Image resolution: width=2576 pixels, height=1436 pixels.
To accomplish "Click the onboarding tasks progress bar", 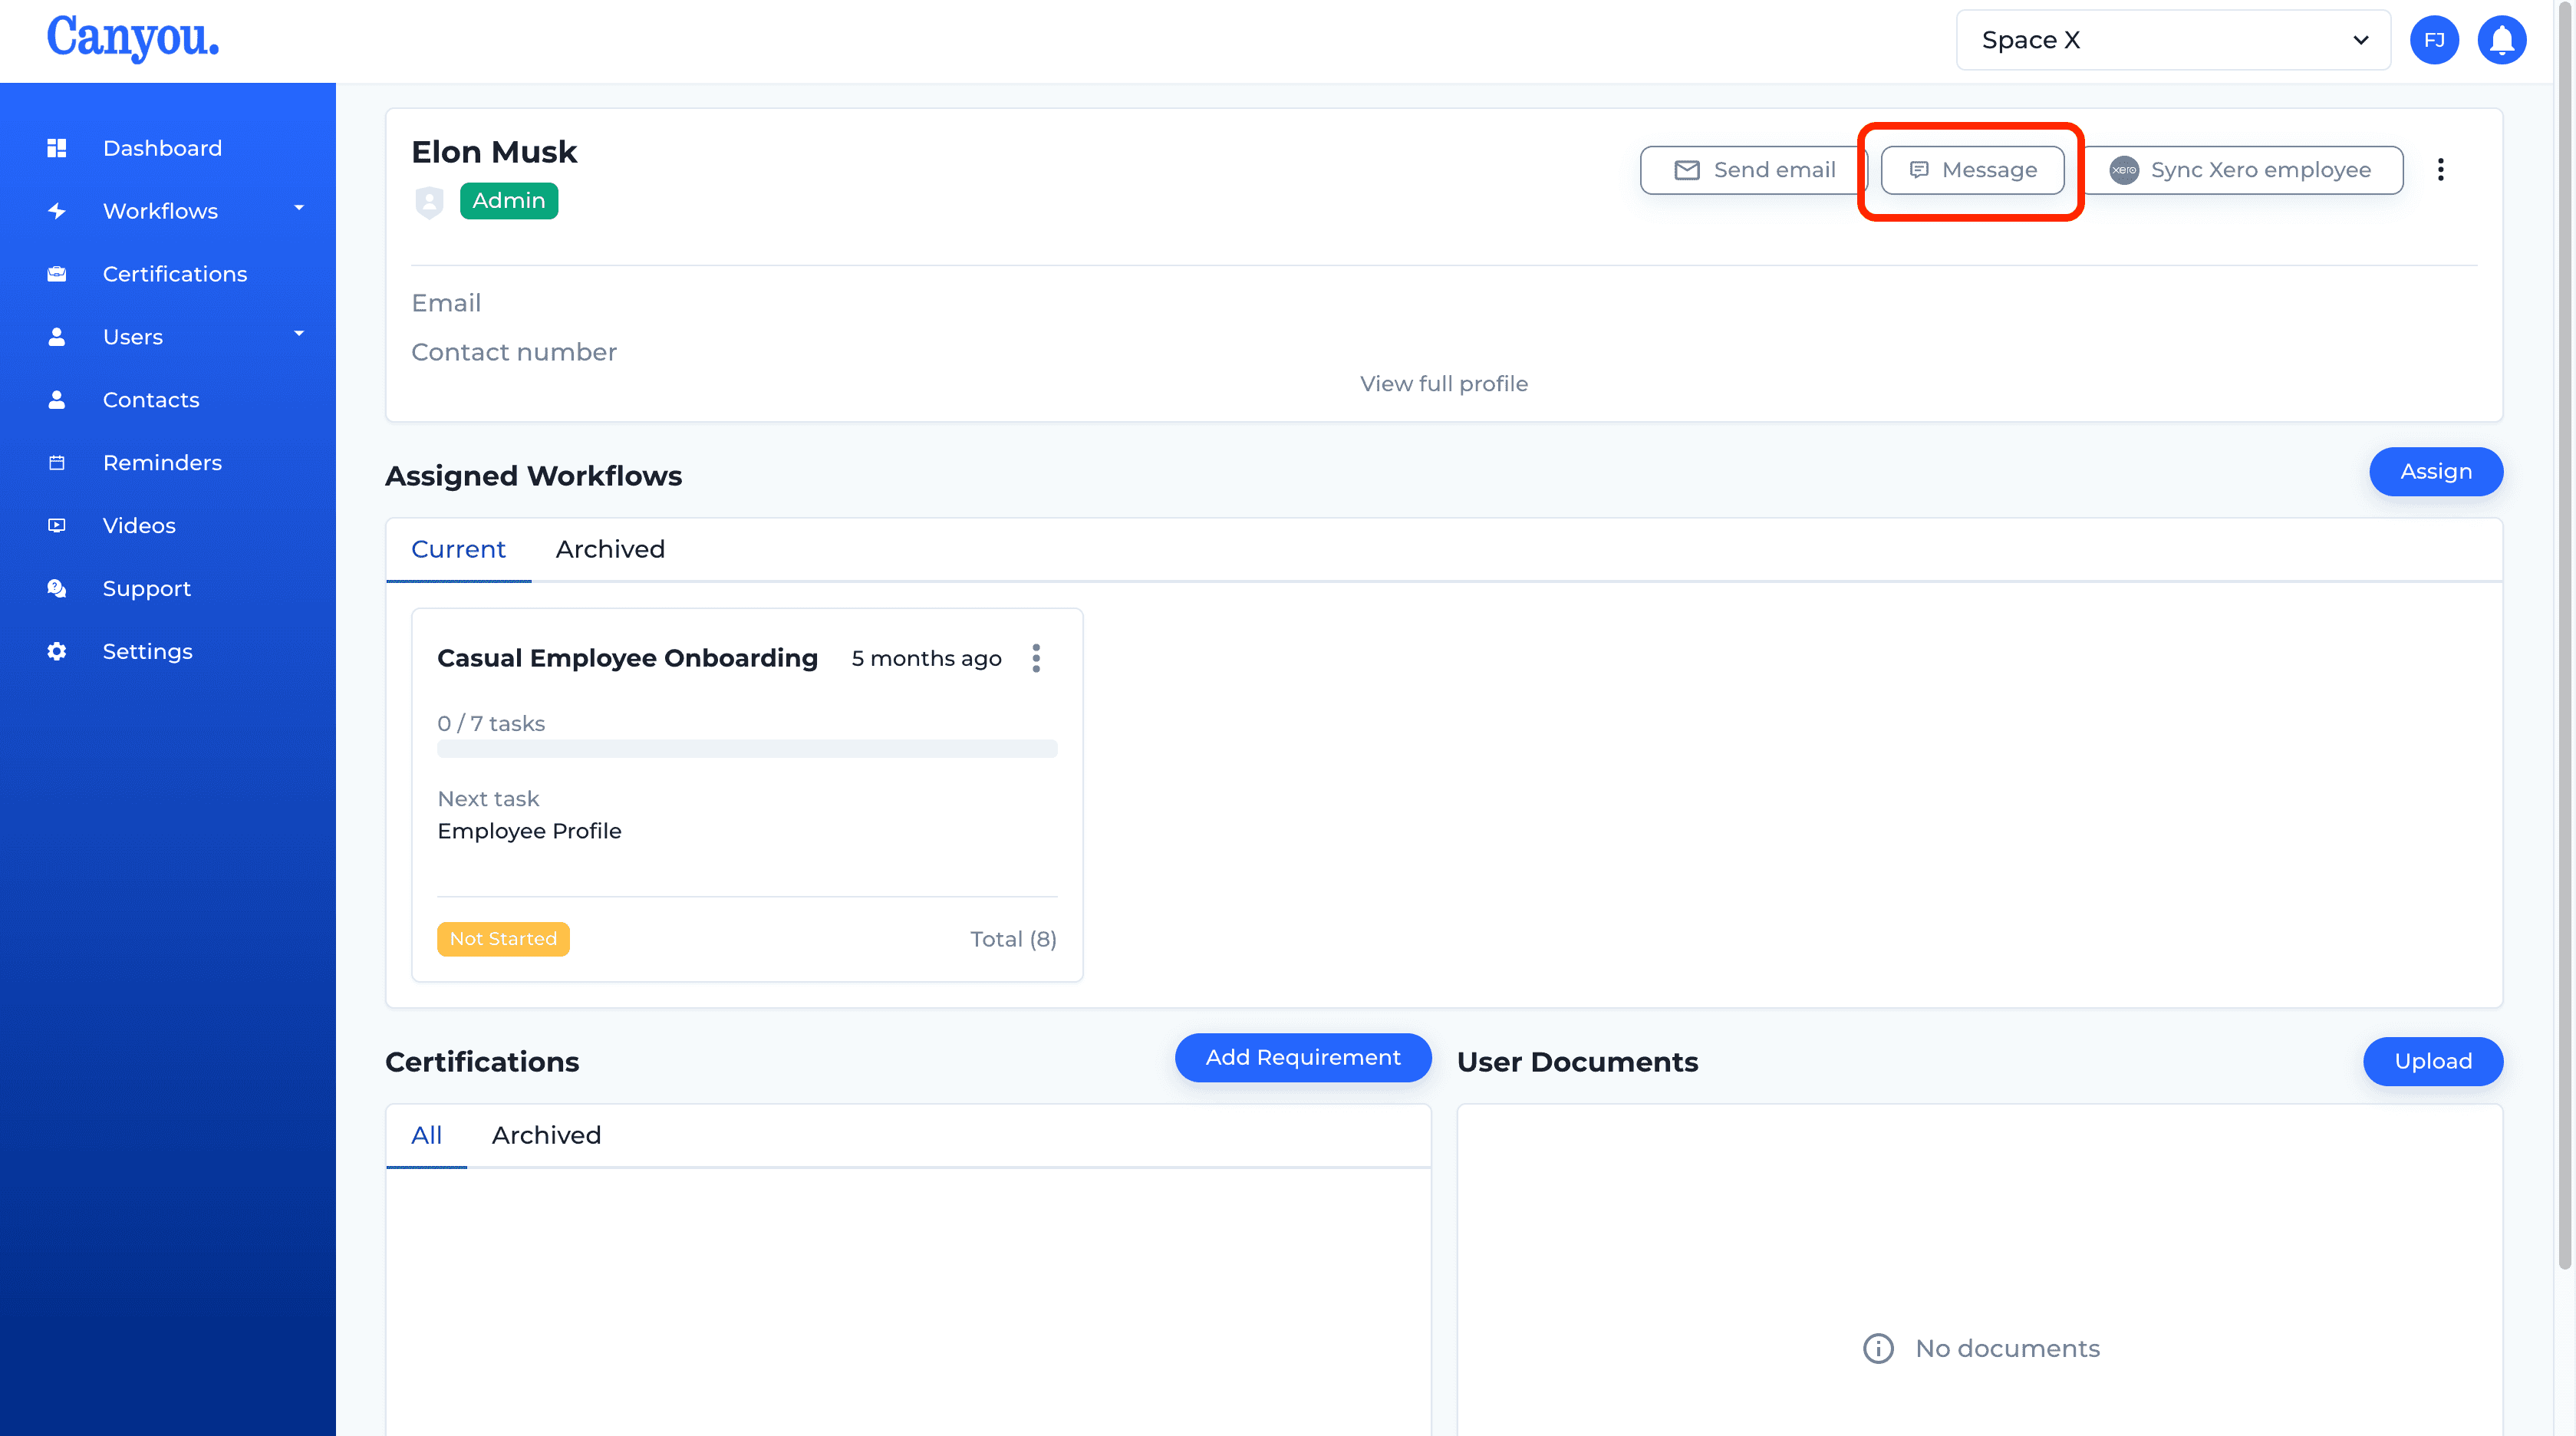I will (747, 749).
